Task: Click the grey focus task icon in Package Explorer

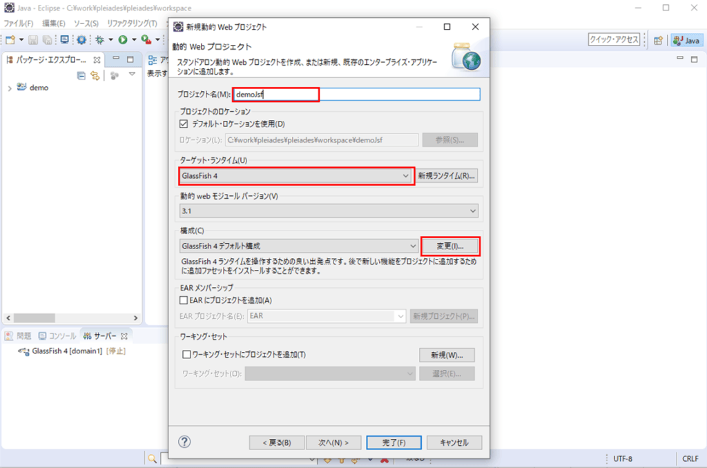Action: click(x=115, y=76)
